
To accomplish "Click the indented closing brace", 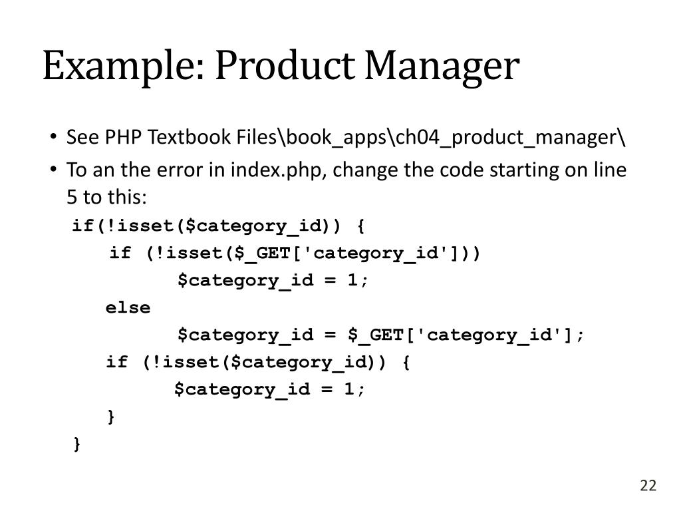I will pyautogui.click(x=111, y=417).
